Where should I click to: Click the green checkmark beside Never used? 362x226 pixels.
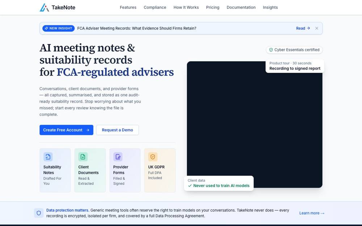[x=190, y=186]
